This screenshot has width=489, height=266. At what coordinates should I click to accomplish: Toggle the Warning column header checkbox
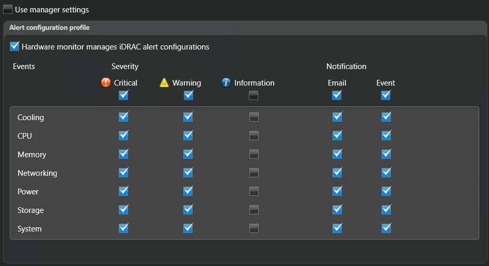(188, 95)
